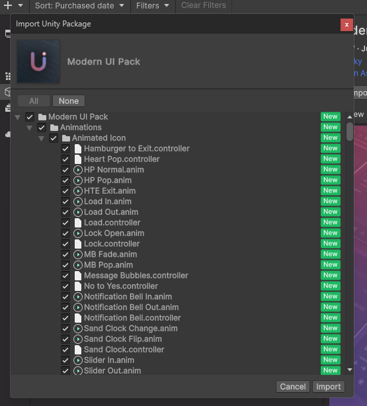Close the Import Unity Package dialog
Image resolution: width=367 pixels, height=406 pixels.
click(347, 25)
